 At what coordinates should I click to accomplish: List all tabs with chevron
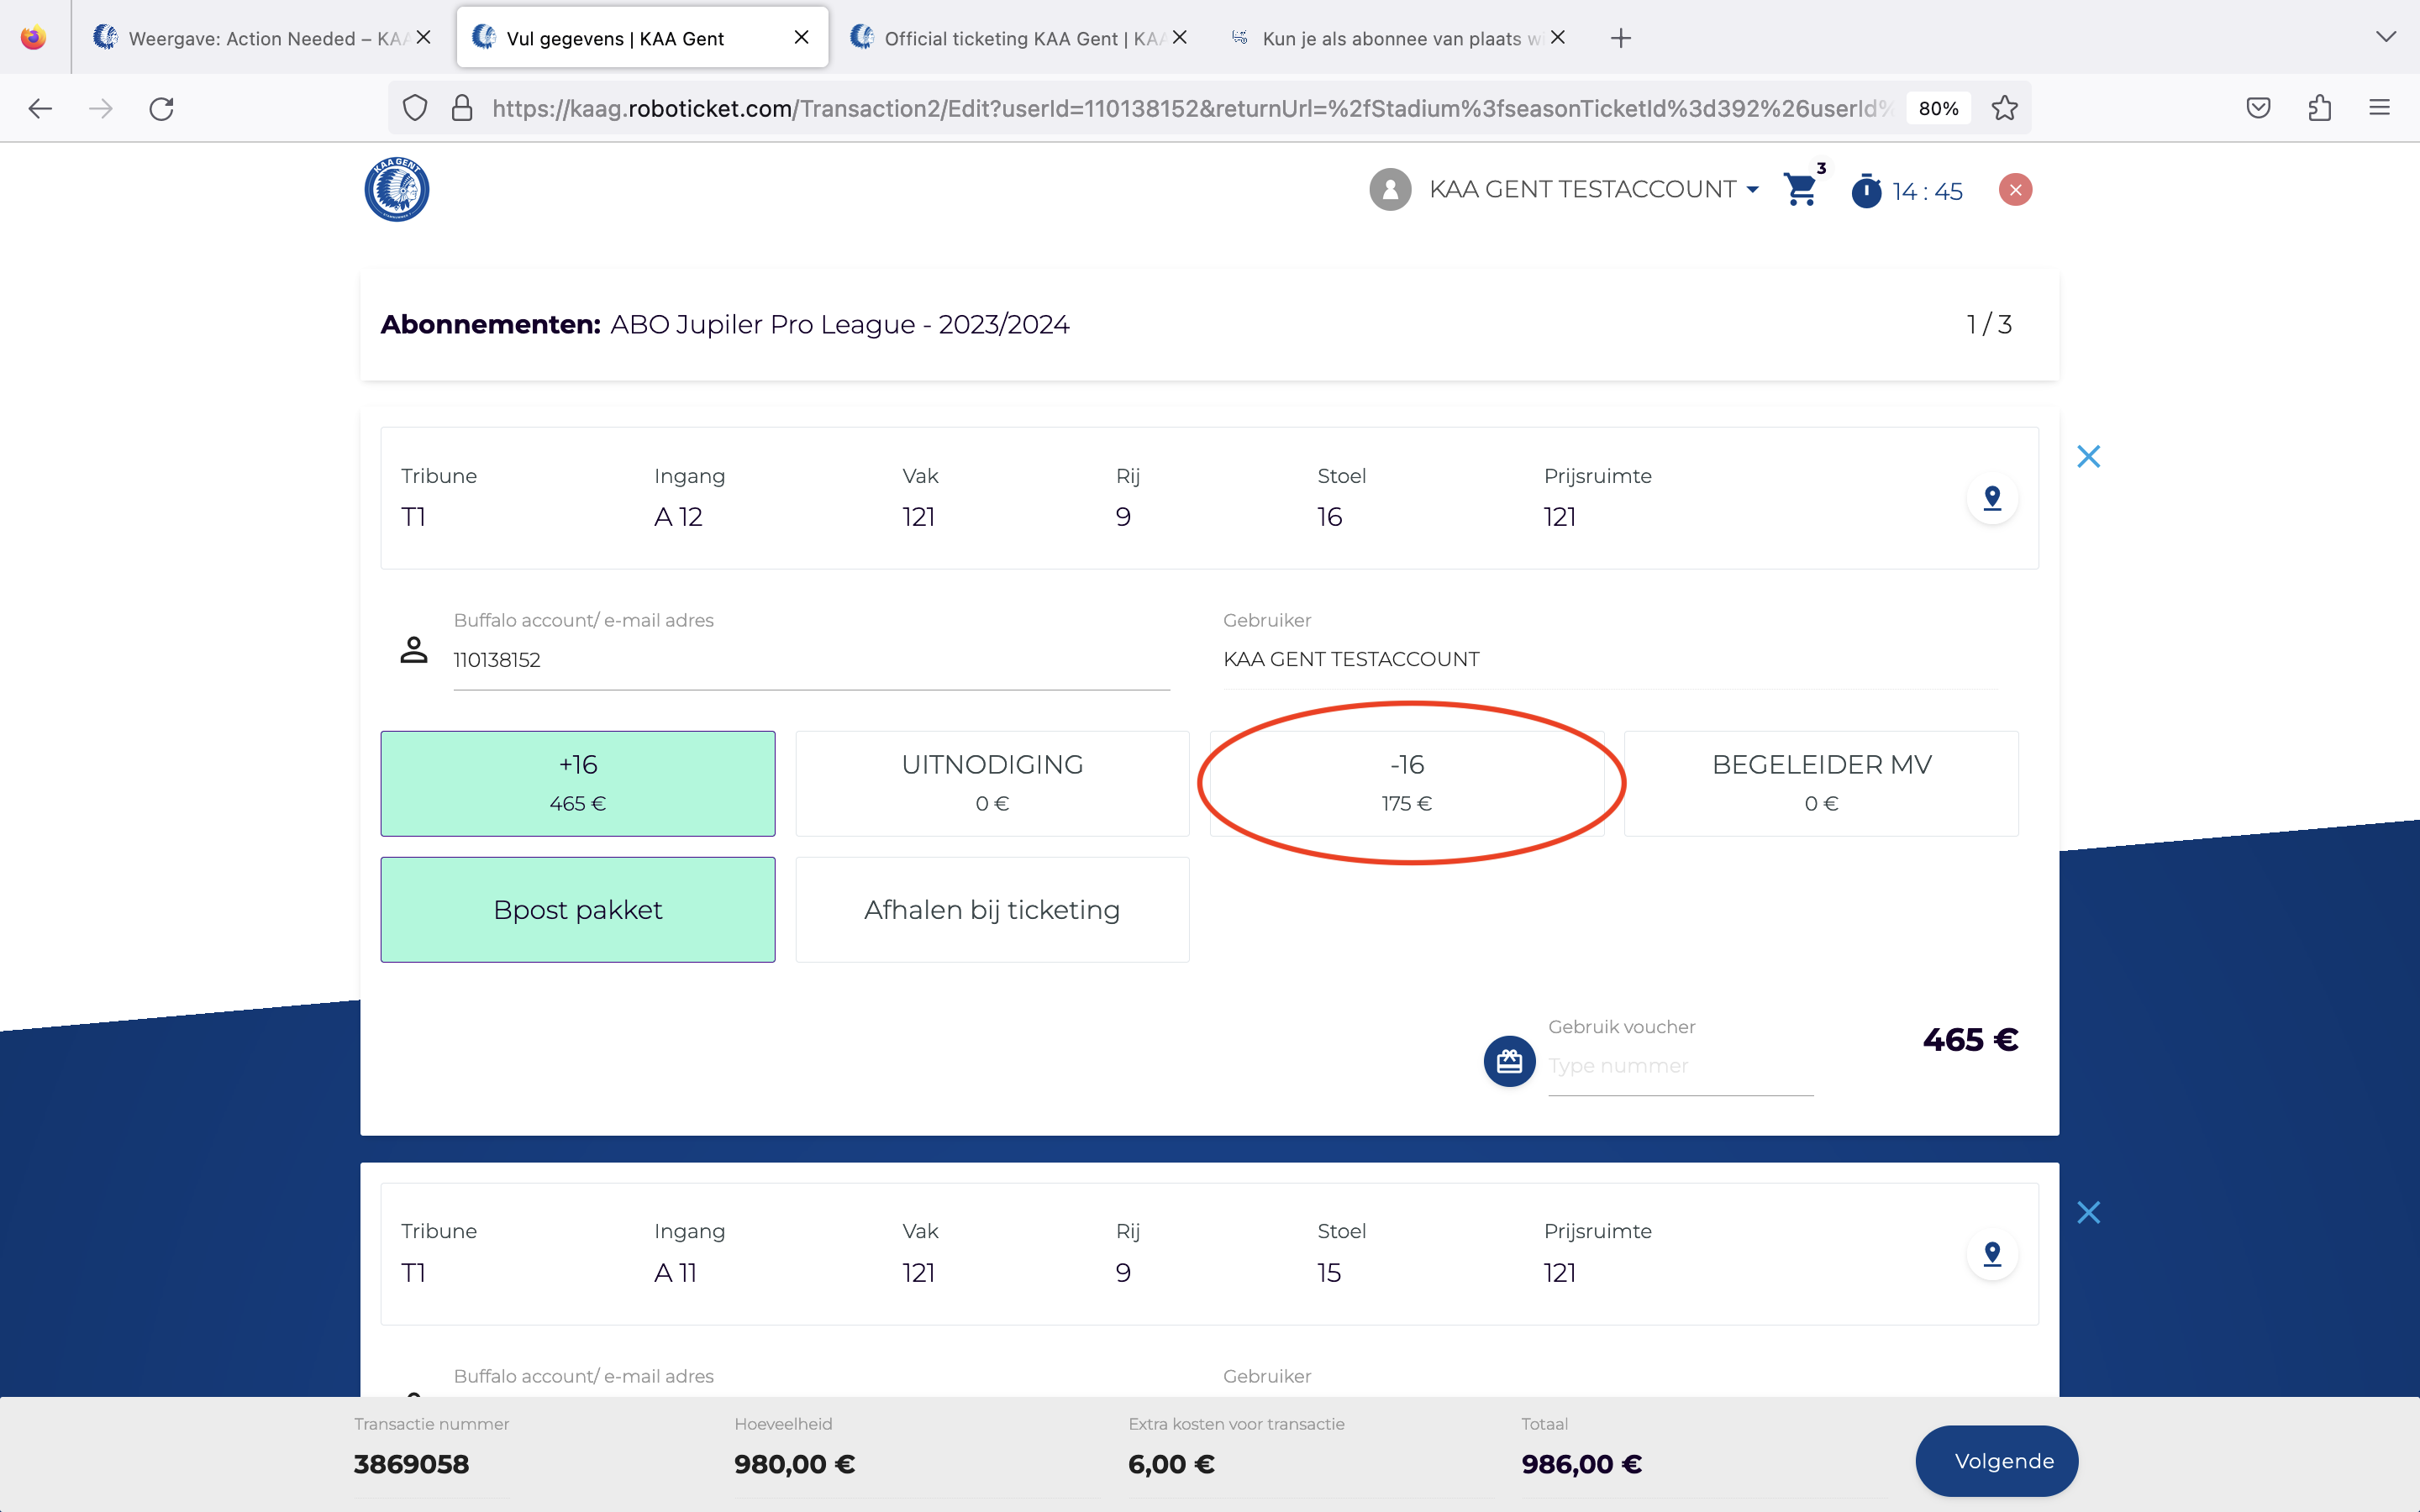pyautogui.click(x=2386, y=38)
